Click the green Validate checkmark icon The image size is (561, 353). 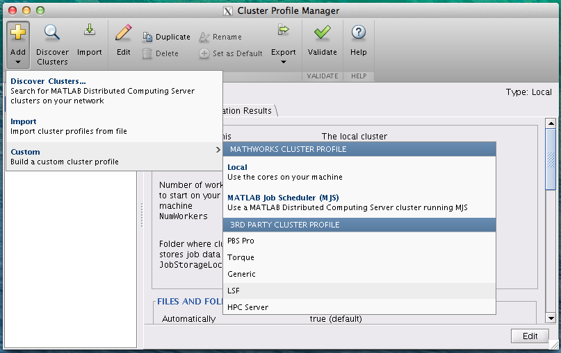323,32
